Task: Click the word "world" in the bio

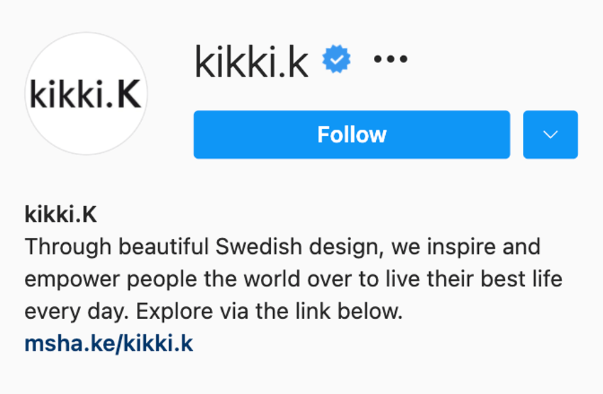Action: click(272, 278)
